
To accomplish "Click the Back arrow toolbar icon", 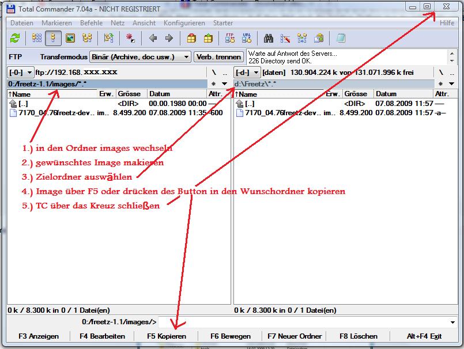I will click(153, 39).
